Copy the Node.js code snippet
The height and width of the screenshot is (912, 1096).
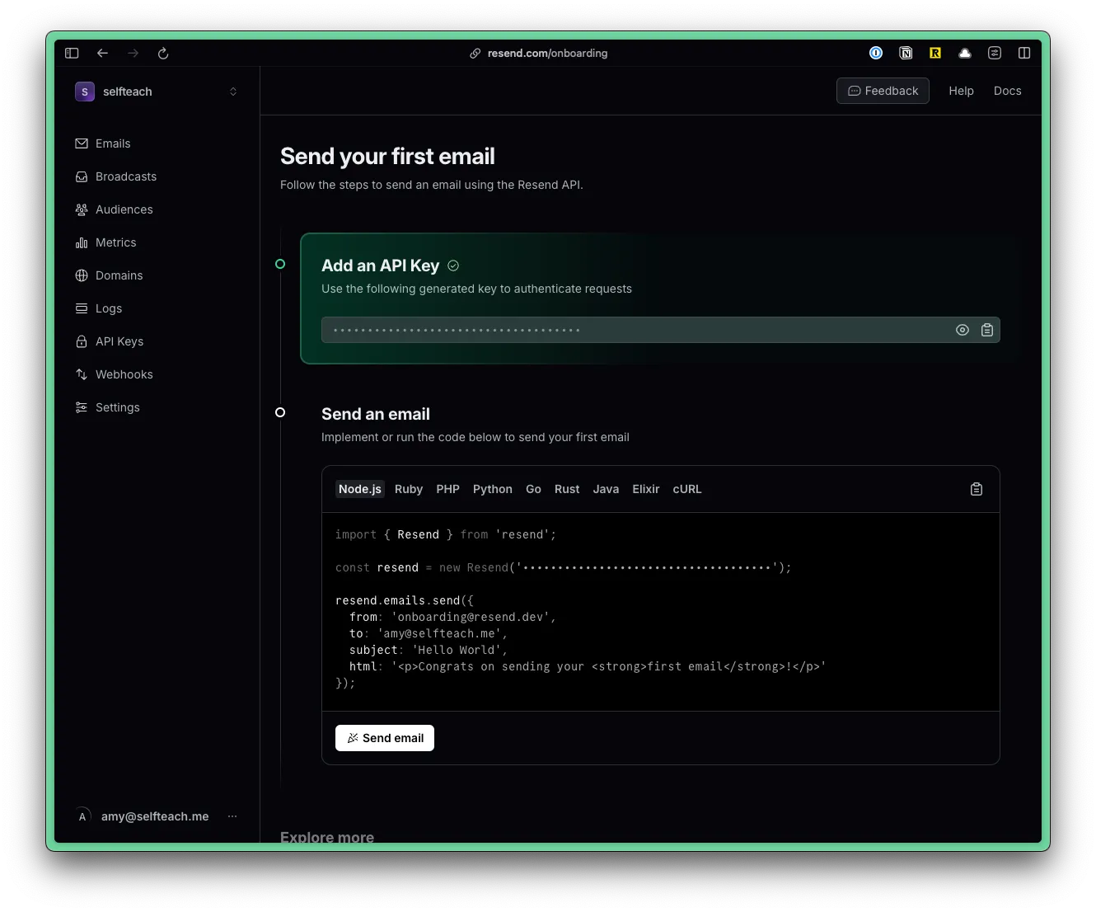977,489
